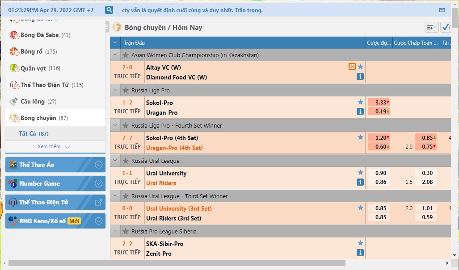This screenshot has height=270, width=459.
Task: Click info icon for Zenit-Pro match
Action: 360,253
